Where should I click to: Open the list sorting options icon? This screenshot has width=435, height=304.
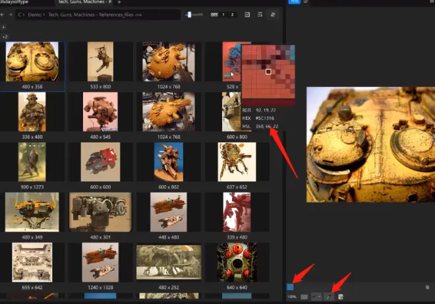tap(260, 15)
